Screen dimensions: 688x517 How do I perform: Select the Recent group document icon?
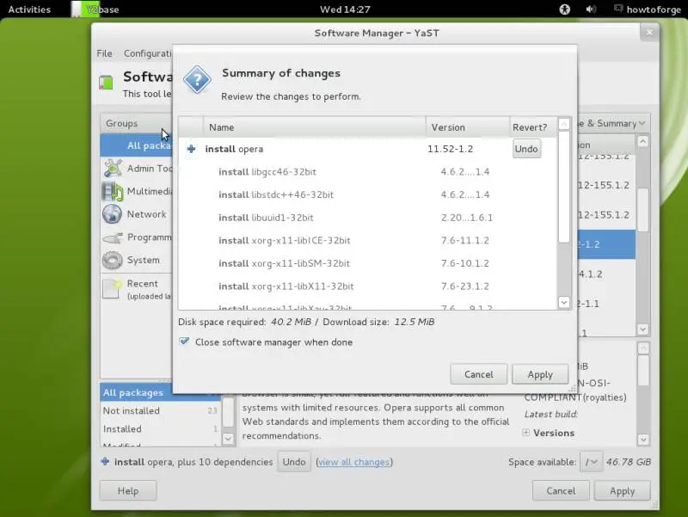click(112, 288)
